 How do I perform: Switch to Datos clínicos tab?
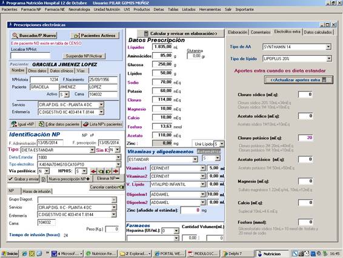pos(61,71)
